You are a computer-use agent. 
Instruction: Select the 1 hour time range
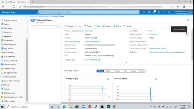pyautogui.click(x=100, y=71)
